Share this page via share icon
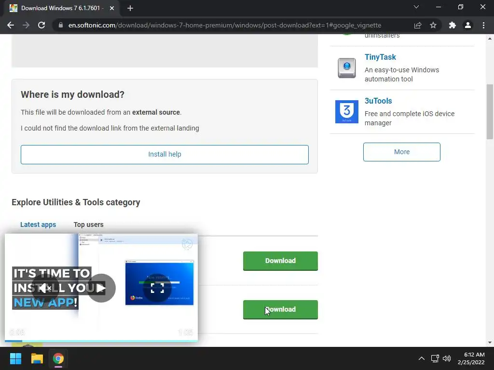494x370 pixels. (x=418, y=25)
